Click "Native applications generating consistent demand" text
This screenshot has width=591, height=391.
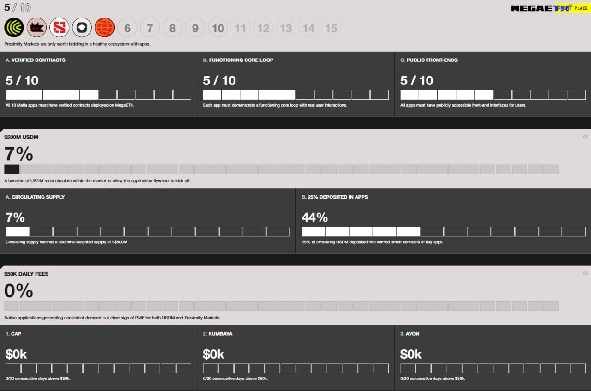[112, 318]
